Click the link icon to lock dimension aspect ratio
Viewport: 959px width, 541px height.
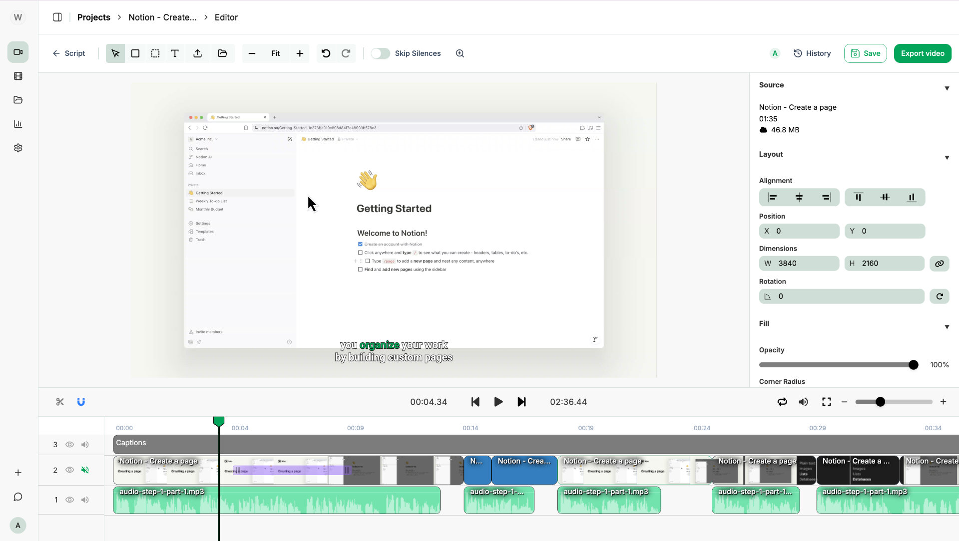(x=940, y=264)
